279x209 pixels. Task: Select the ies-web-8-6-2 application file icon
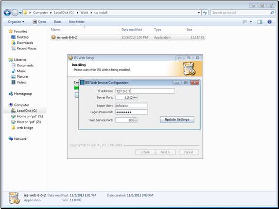(x=54, y=38)
